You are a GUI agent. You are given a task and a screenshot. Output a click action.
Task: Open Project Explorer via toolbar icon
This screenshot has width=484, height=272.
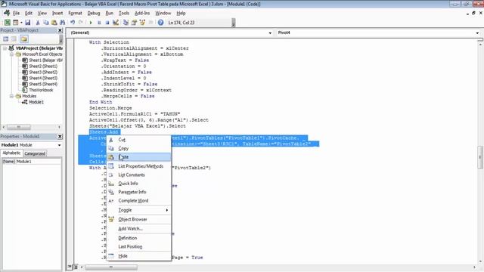coord(126,23)
